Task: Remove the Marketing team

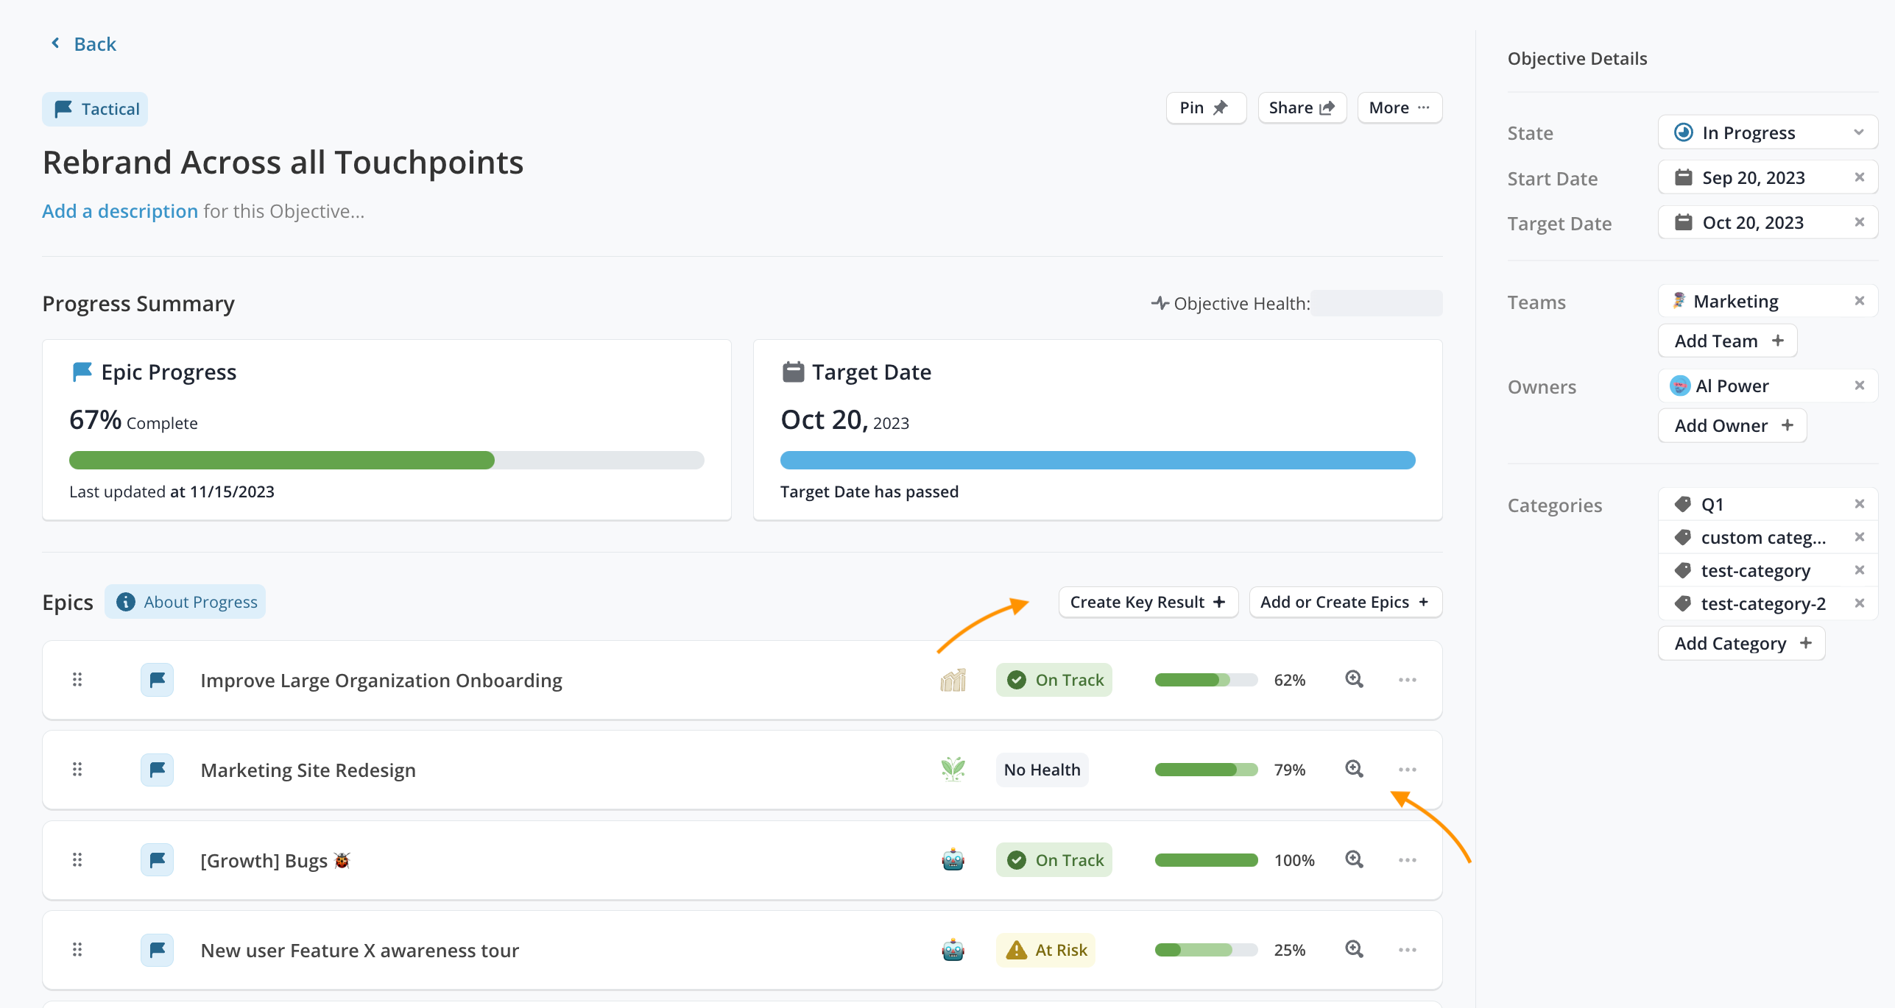Action: click(x=1859, y=301)
